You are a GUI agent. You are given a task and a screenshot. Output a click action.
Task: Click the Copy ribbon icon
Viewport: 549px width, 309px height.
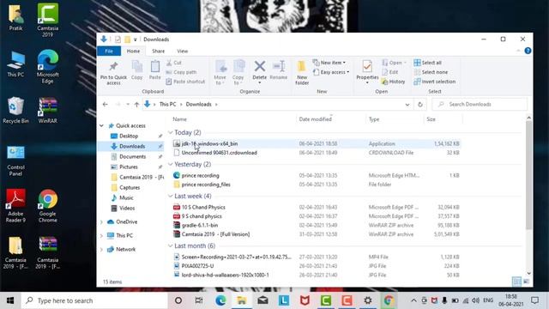pos(137,70)
